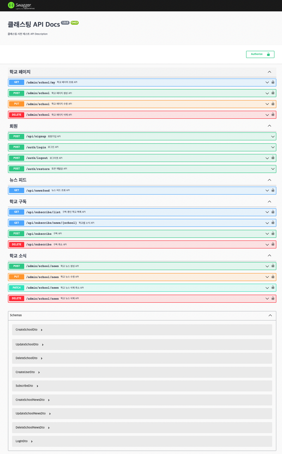Click lock icon on DELETE /admin/school/news row
This screenshot has width=282, height=454.
[x=273, y=298]
